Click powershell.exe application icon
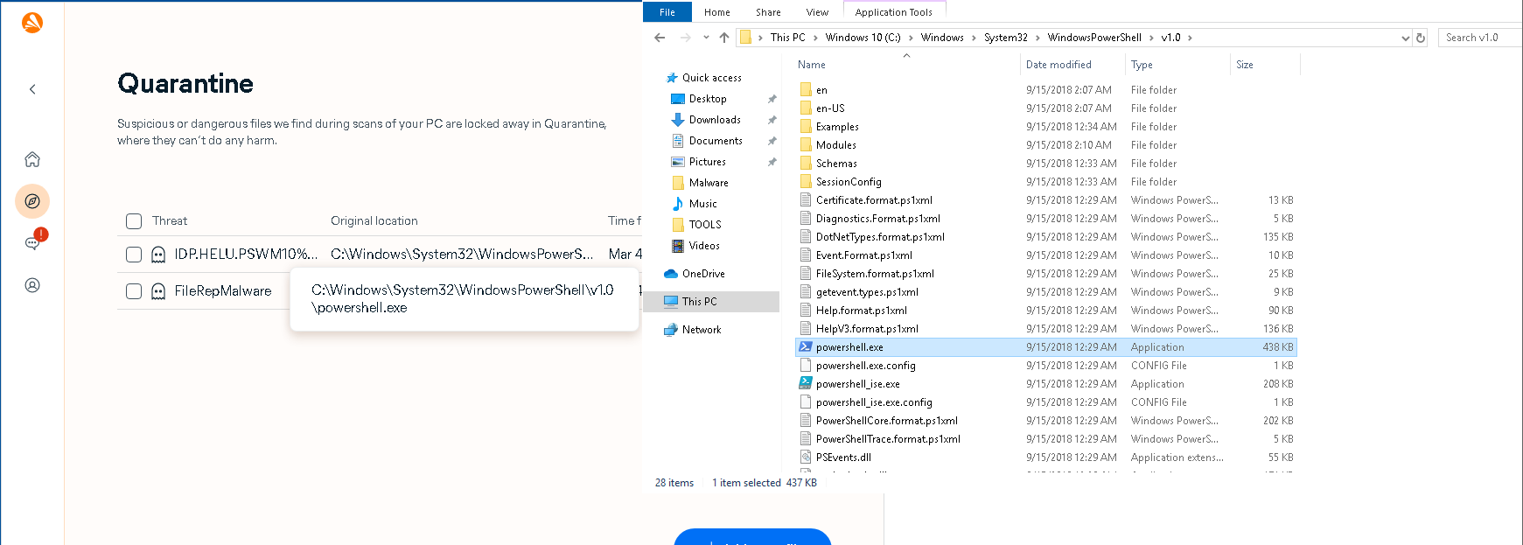1523x545 pixels. coord(806,347)
